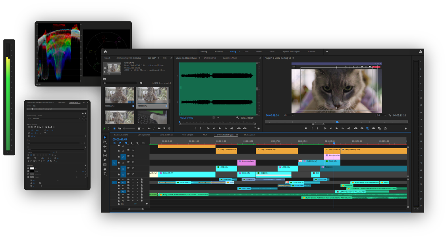This screenshot has height=240, width=448.
Task: Select the Razor tool
Action: click(x=105, y=151)
